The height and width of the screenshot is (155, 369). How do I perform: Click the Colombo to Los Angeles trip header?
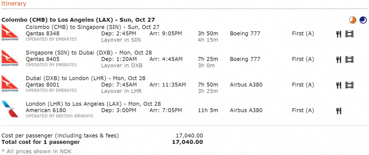point(78,20)
